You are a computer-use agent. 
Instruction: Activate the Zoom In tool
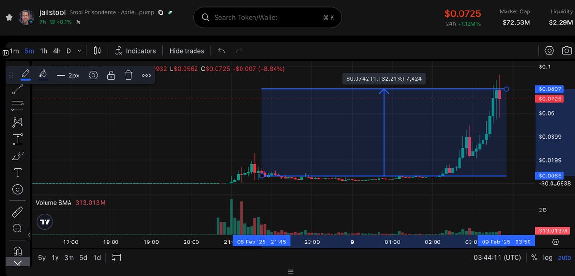coord(18,228)
